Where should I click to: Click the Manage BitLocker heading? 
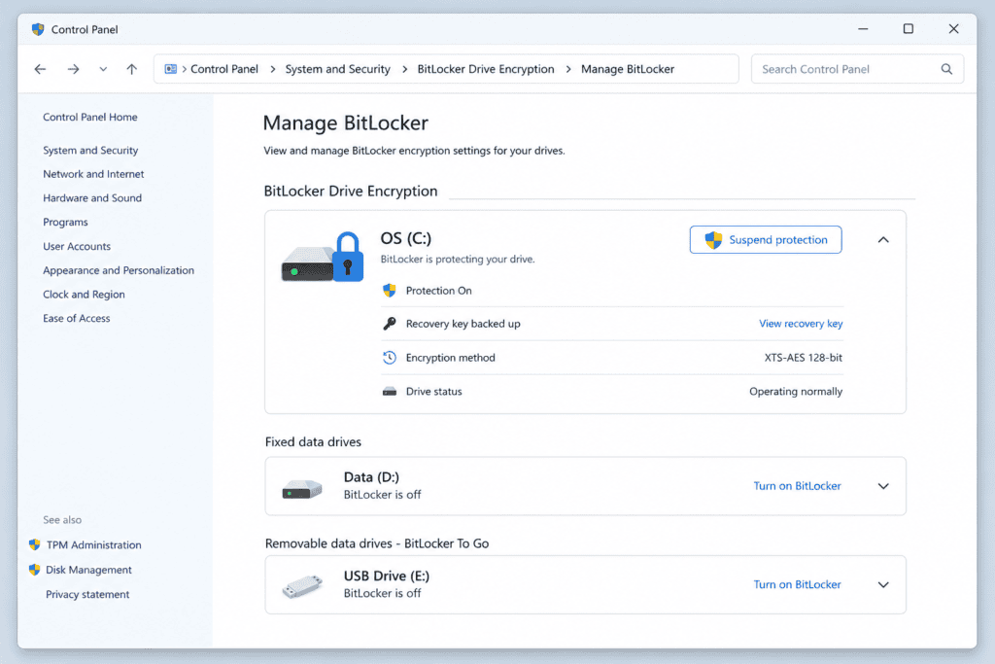point(346,123)
